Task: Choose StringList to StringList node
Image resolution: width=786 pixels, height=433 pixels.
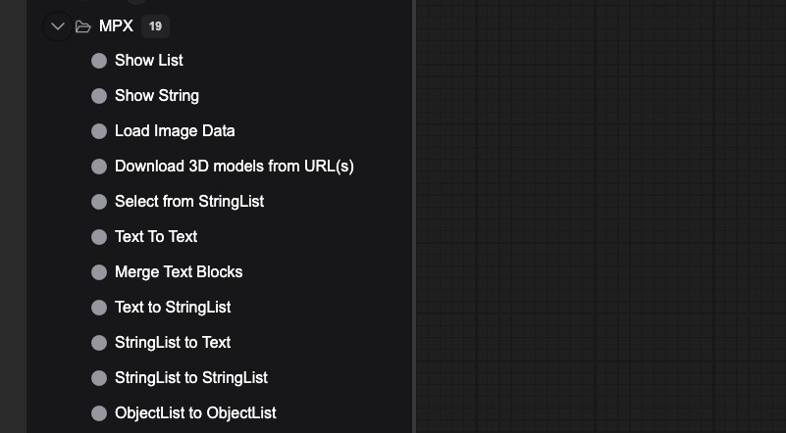Action: 191,378
